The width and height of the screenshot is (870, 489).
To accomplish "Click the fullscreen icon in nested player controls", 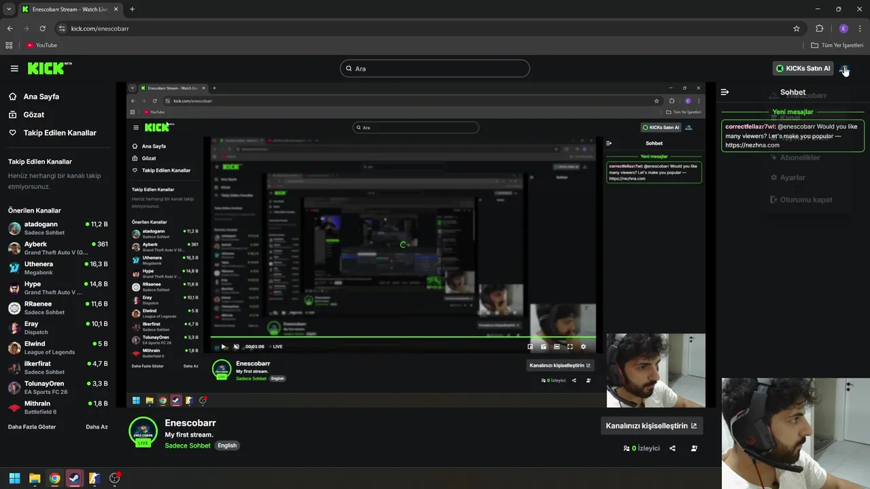I will tap(570, 346).
